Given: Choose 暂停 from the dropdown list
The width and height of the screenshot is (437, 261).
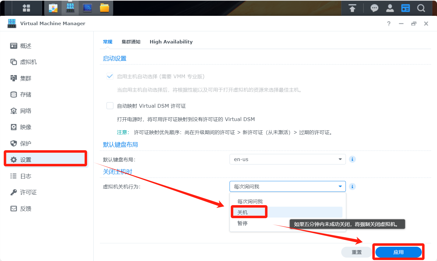Looking at the screenshot, I should tap(243, 223).
